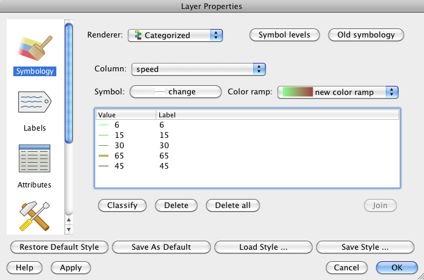424x280 pixels.
Task: Expand the Categorized renderer dropdown
Action: (175, 35)
